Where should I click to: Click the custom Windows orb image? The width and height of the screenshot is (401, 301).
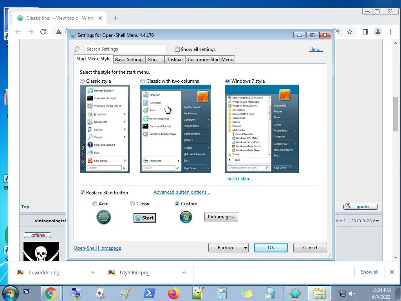pos(186,217)
